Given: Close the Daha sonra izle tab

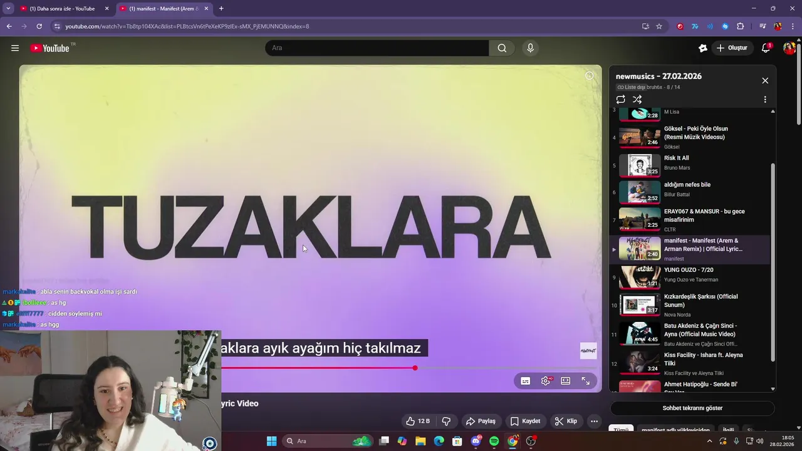Looking at the screenshot, I should pyautogui.click(x=107, y=9).
